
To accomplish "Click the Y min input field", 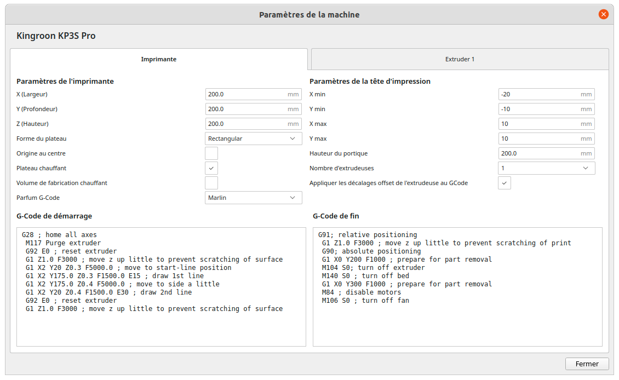I will click(546, 109).
